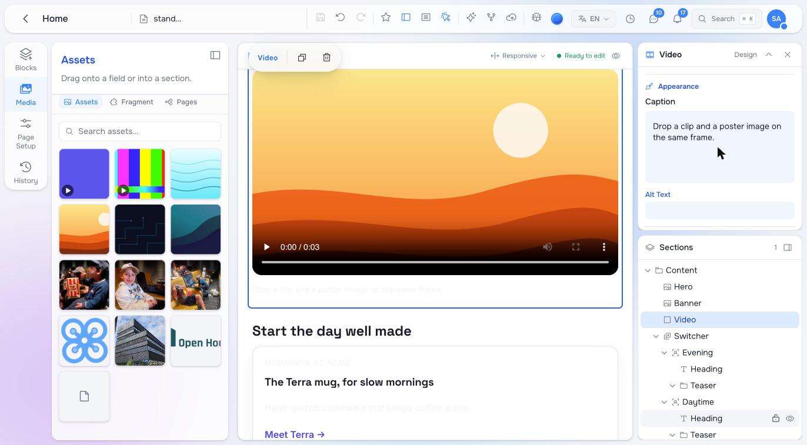Toggle the Sections panel layout icon
Screen dimensions: 807x445
(x=788, y=247)
